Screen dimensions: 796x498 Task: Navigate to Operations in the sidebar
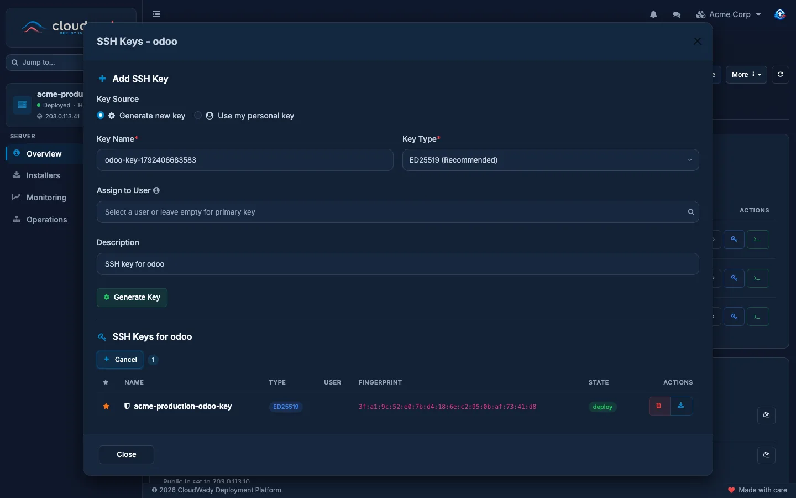[x=46, y=220]
